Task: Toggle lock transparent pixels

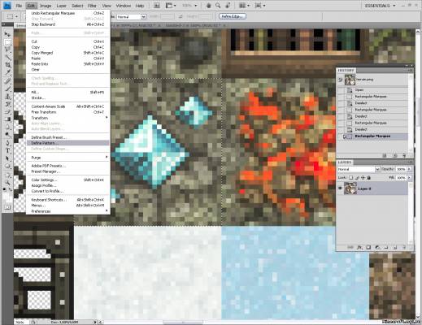Action: coord(350,178)
